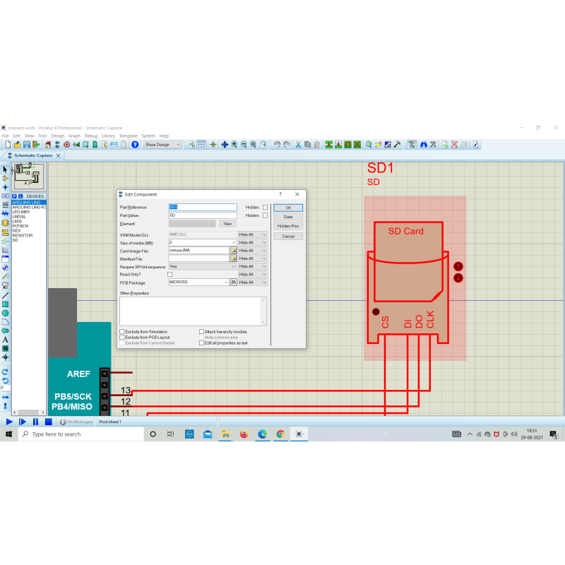Open the Debug menu

pyautogui.click(x=91, y=136)
